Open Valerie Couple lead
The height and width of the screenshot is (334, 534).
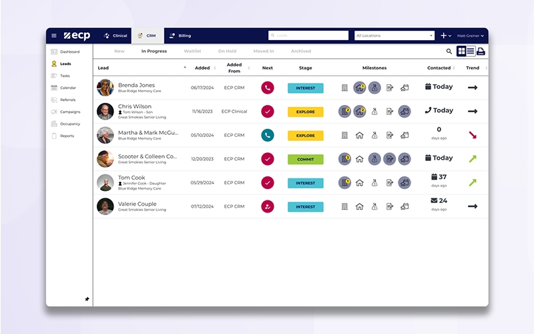[138, 204]
